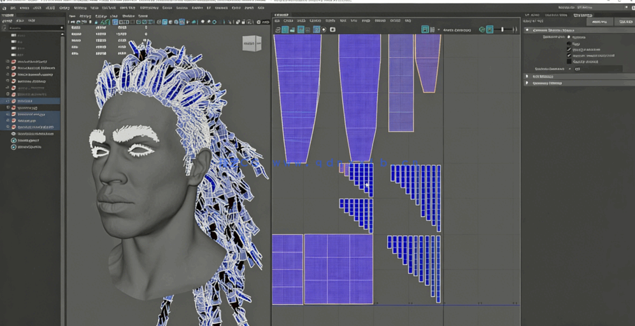Expand the bottom collapsed section in right panel
The width and height of the screenshot is (635, 326).
coord(527,83)
